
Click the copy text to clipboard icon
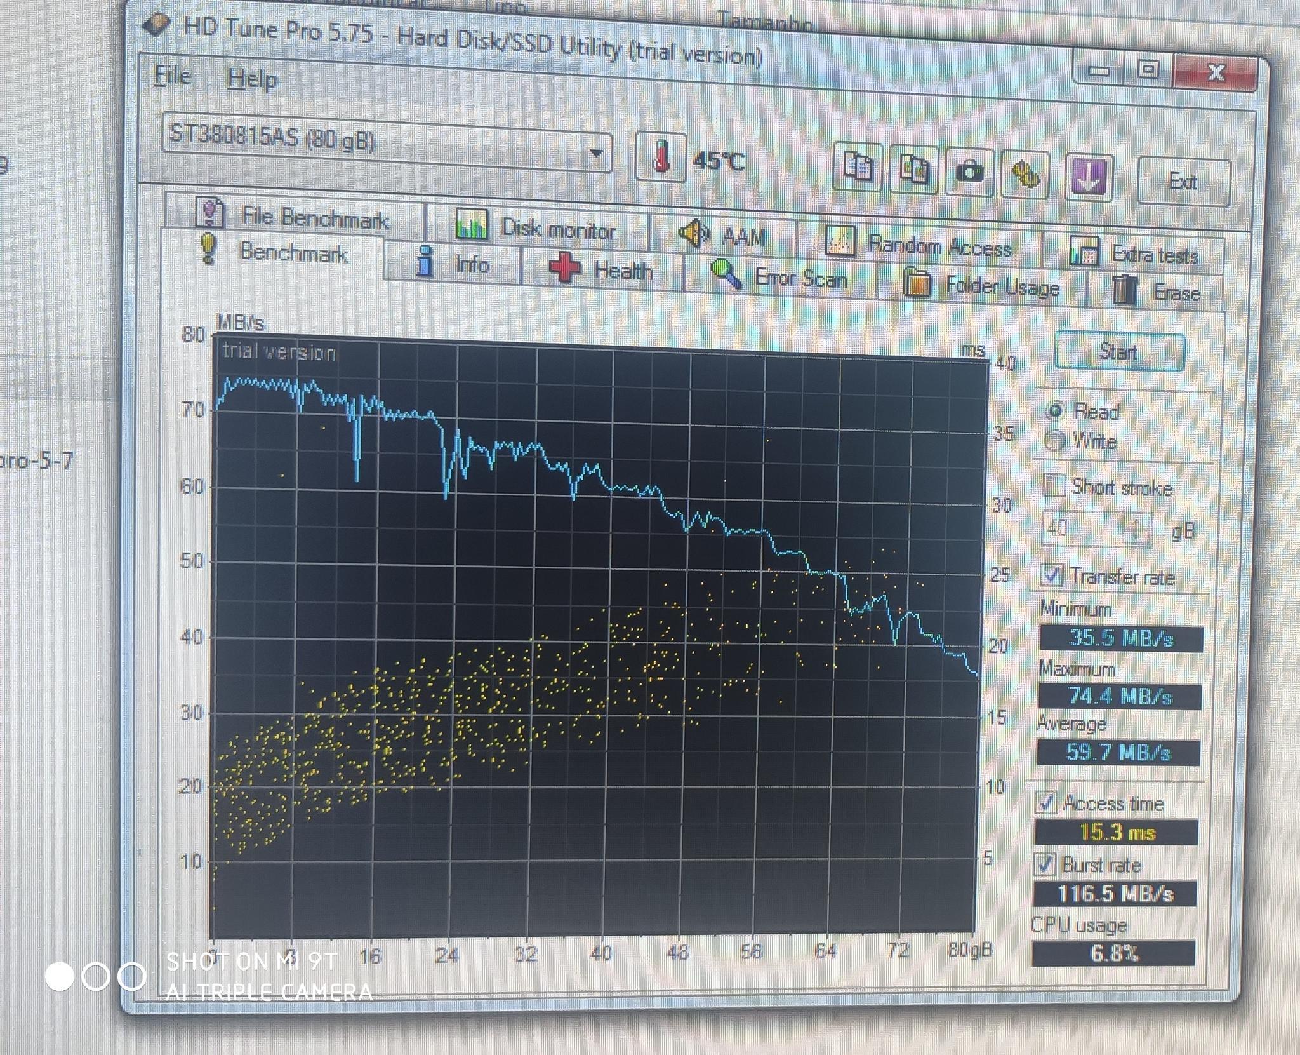[858, 168]
